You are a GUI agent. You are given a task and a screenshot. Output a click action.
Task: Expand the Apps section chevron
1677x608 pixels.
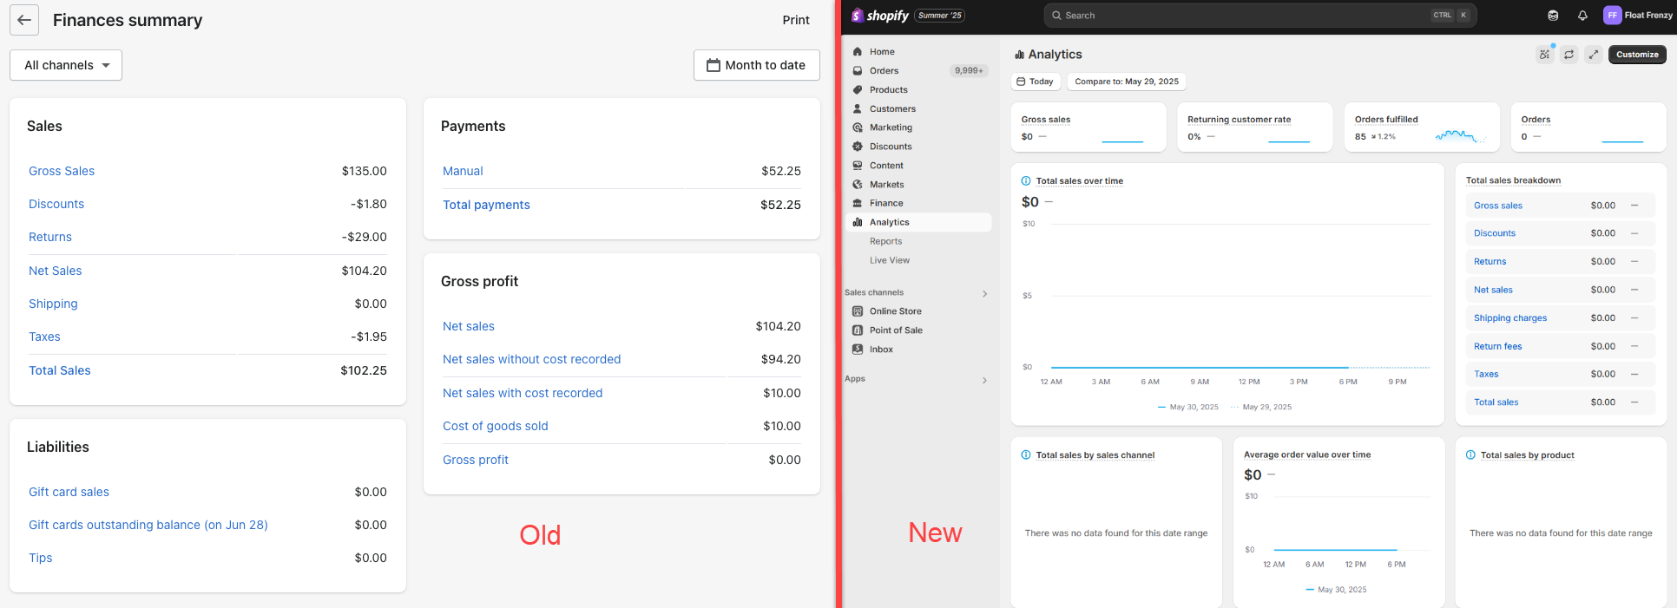984,380
